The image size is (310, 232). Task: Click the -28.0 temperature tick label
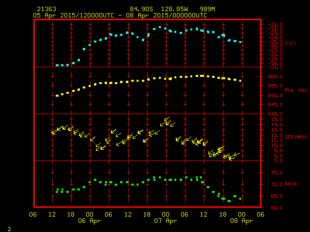point(275,55)
